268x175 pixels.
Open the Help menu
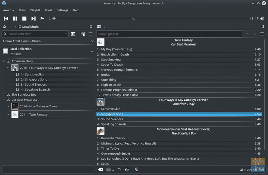tap(76, 10)
